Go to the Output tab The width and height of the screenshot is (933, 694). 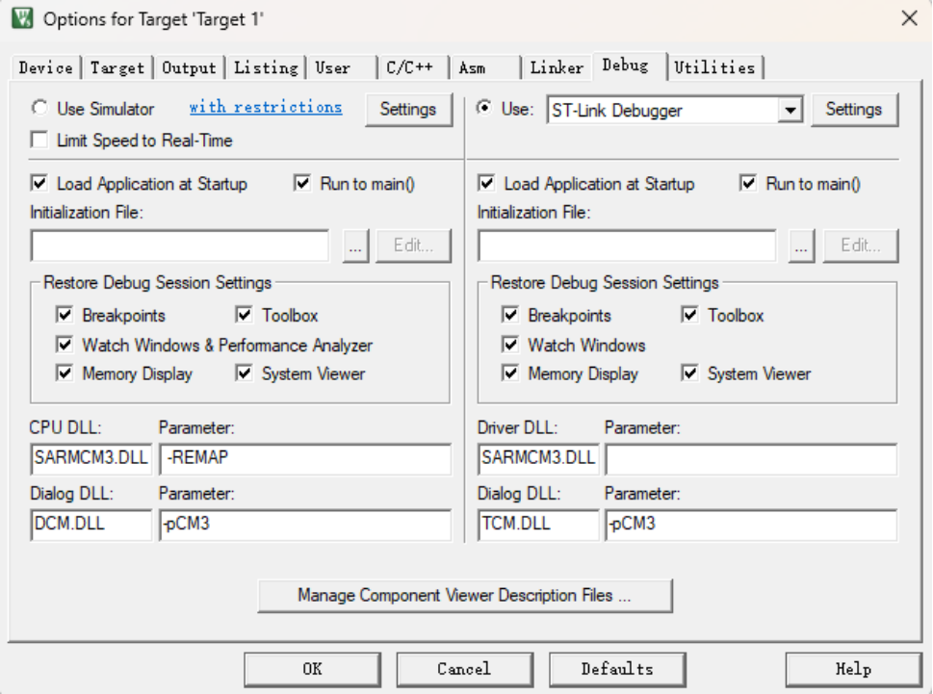point(190,67)
